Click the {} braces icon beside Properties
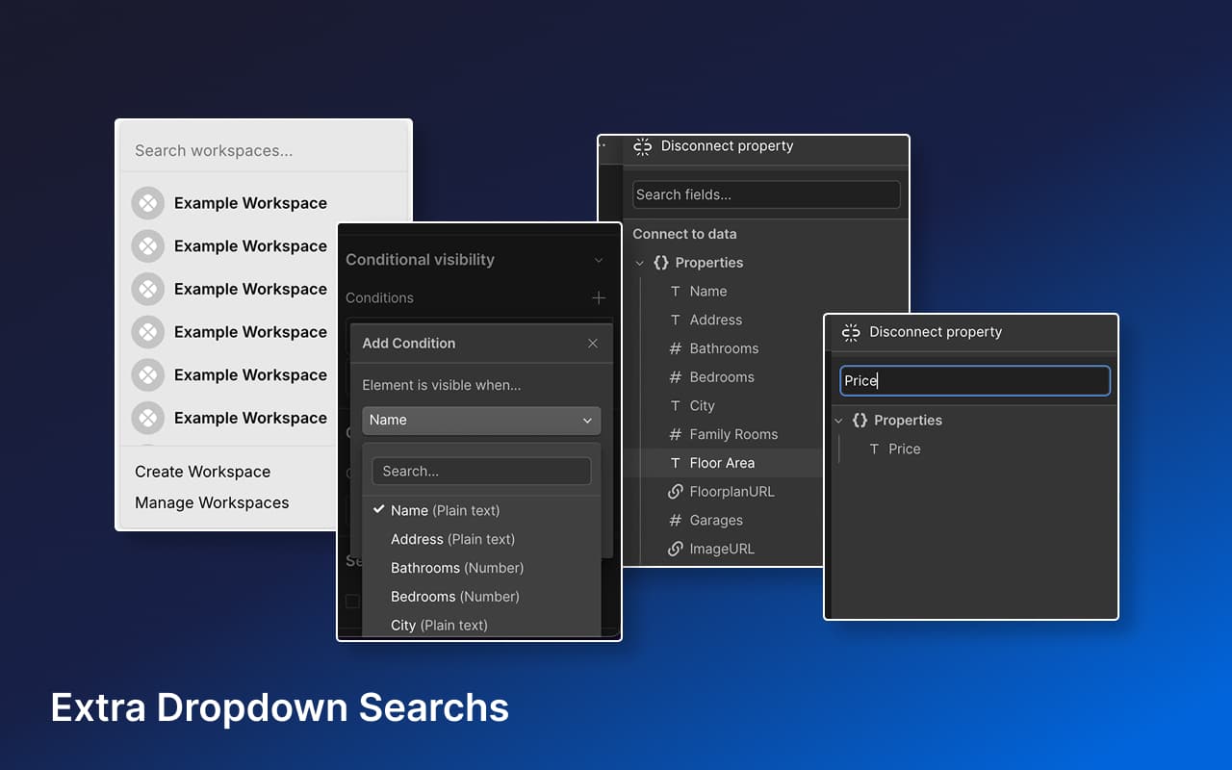This screenshot has width=1232, height=770. click(x=660, y=262)
